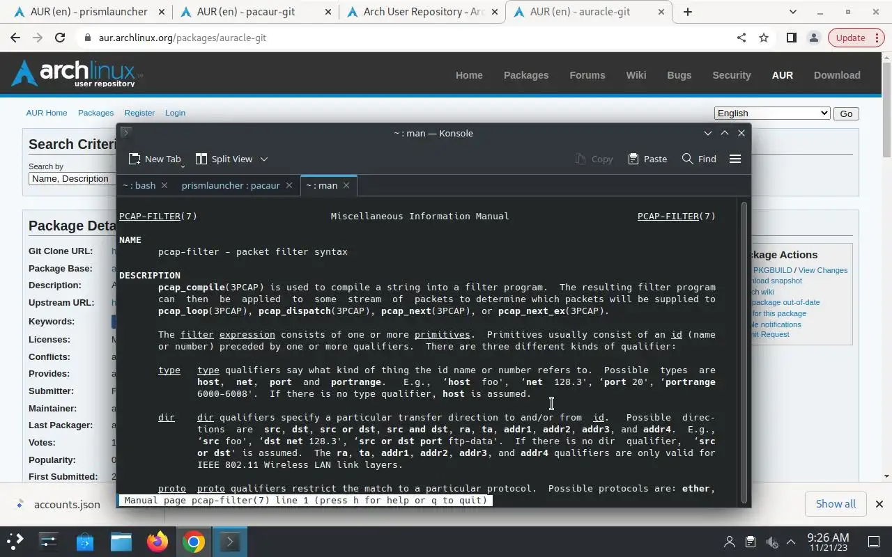Click the Login link
The height and width of the screenshot is (557, 892).
point(175,113)
